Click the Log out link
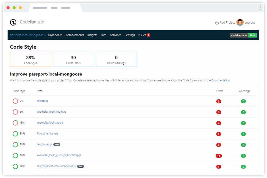Screen dimensions: 267x178 [x=249, y=23]
